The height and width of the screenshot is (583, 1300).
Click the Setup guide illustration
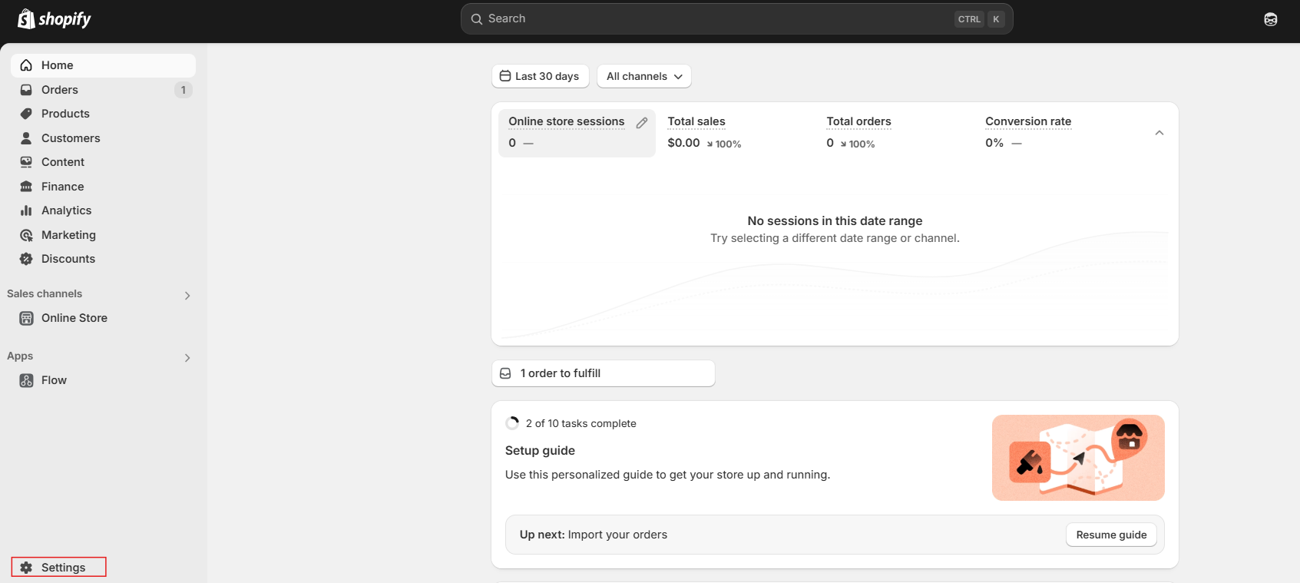1078,458
